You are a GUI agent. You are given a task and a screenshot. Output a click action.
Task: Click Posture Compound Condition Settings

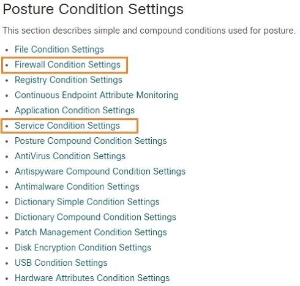[91, 141]
